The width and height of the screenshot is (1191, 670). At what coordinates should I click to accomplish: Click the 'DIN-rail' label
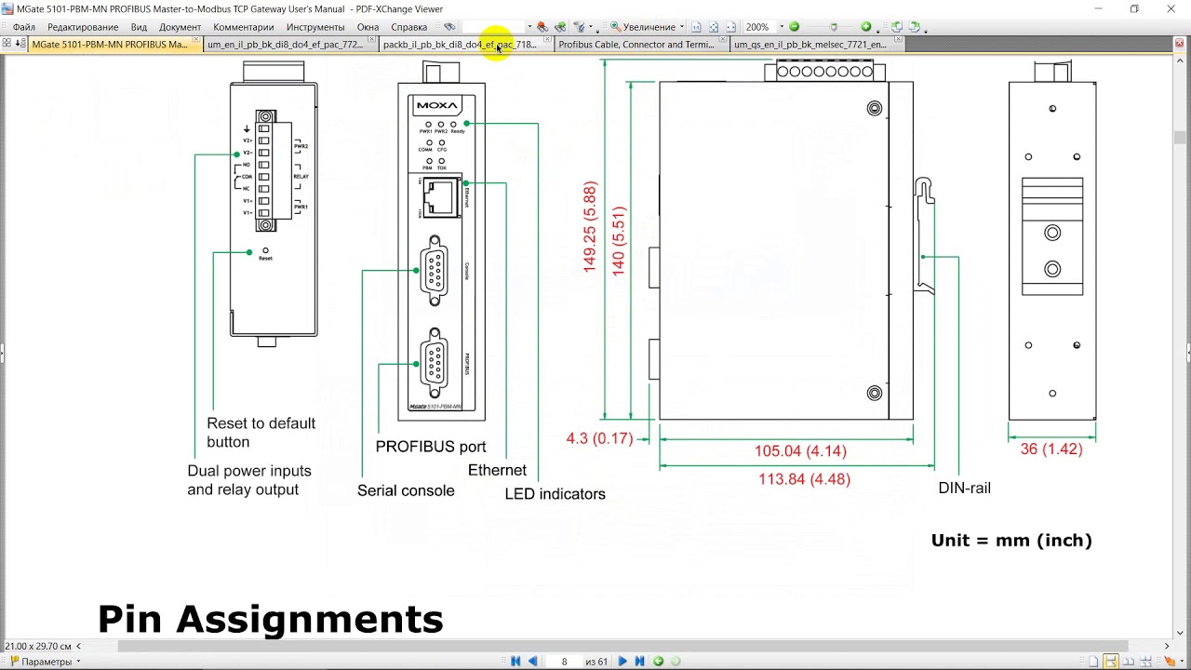964,488
